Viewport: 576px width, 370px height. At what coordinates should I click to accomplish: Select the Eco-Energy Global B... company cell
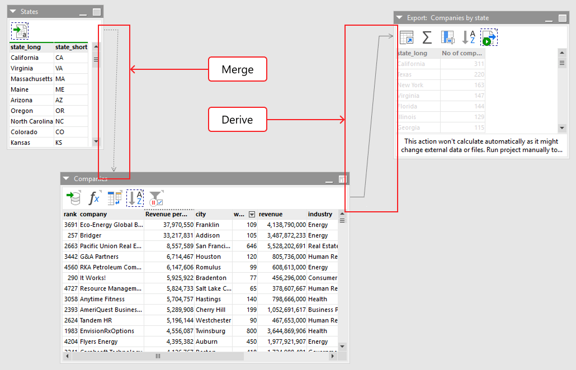[x=111, y=225]
